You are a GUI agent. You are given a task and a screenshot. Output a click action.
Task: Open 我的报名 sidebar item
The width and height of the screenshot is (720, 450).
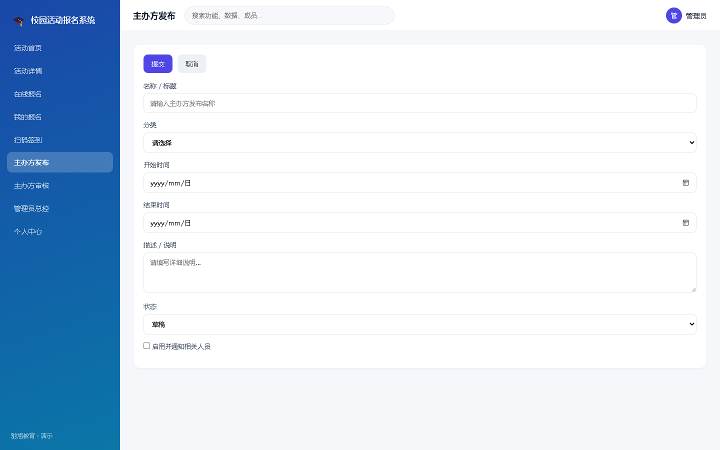coord(60,117)
